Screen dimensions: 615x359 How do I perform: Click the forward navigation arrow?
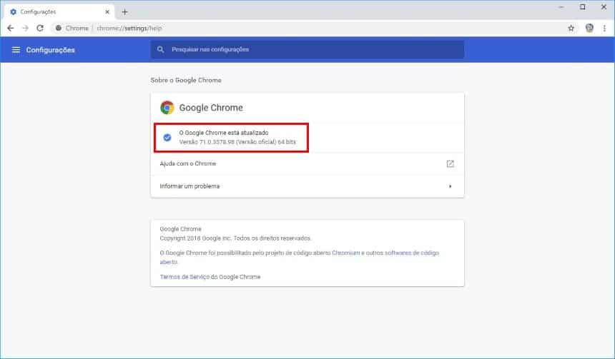click(x=26, y=28)
